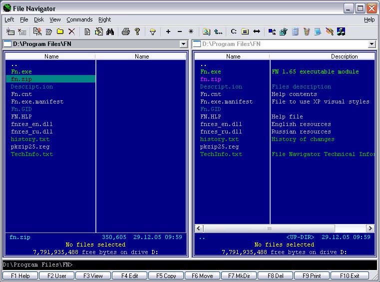Click the plus select group icon
380x282 pixels.
[x=168, y=31]
